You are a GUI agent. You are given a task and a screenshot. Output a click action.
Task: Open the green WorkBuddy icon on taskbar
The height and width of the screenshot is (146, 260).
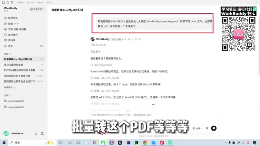pos(170,142)
